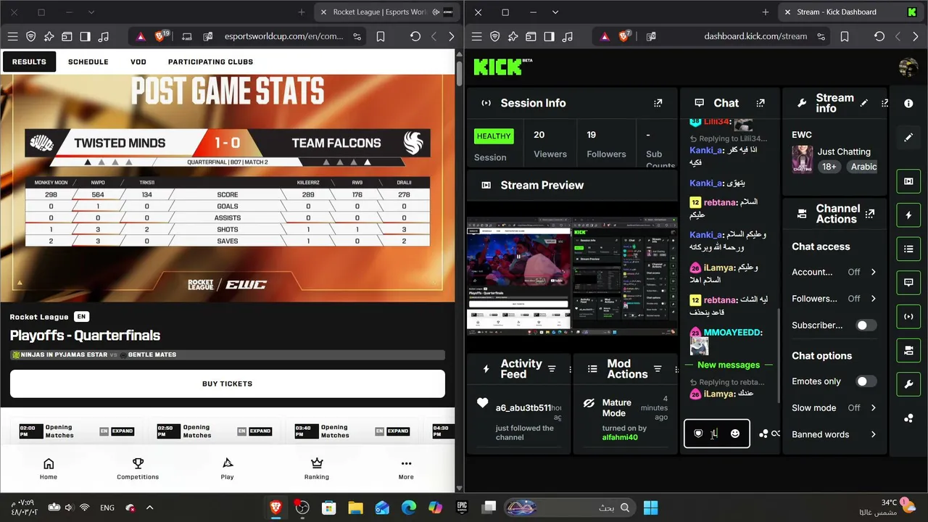Viewport: 928px width, 522px height.
Task: Open the Activity Feed filter menu
Action: [x=552, y=369]
